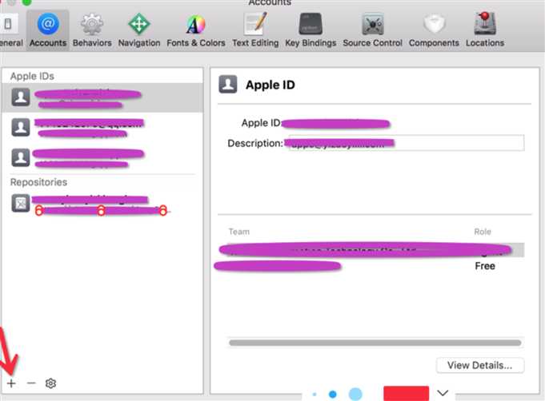Click the Description input field
545x401 pixels.
[x=406, y=142]
